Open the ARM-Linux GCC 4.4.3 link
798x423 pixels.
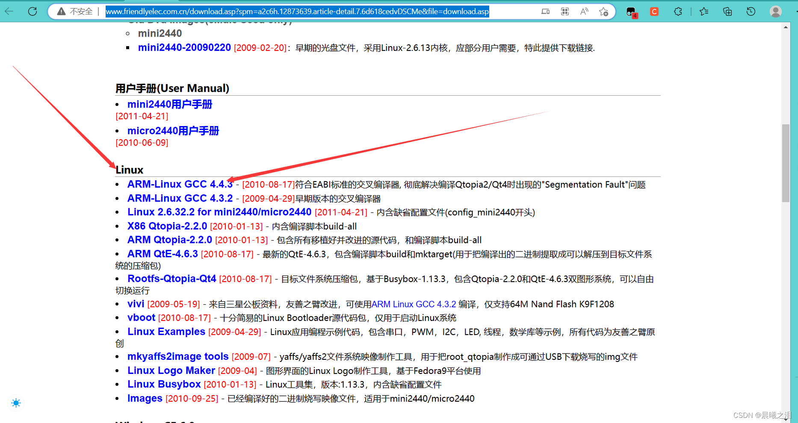pos(180,184)
